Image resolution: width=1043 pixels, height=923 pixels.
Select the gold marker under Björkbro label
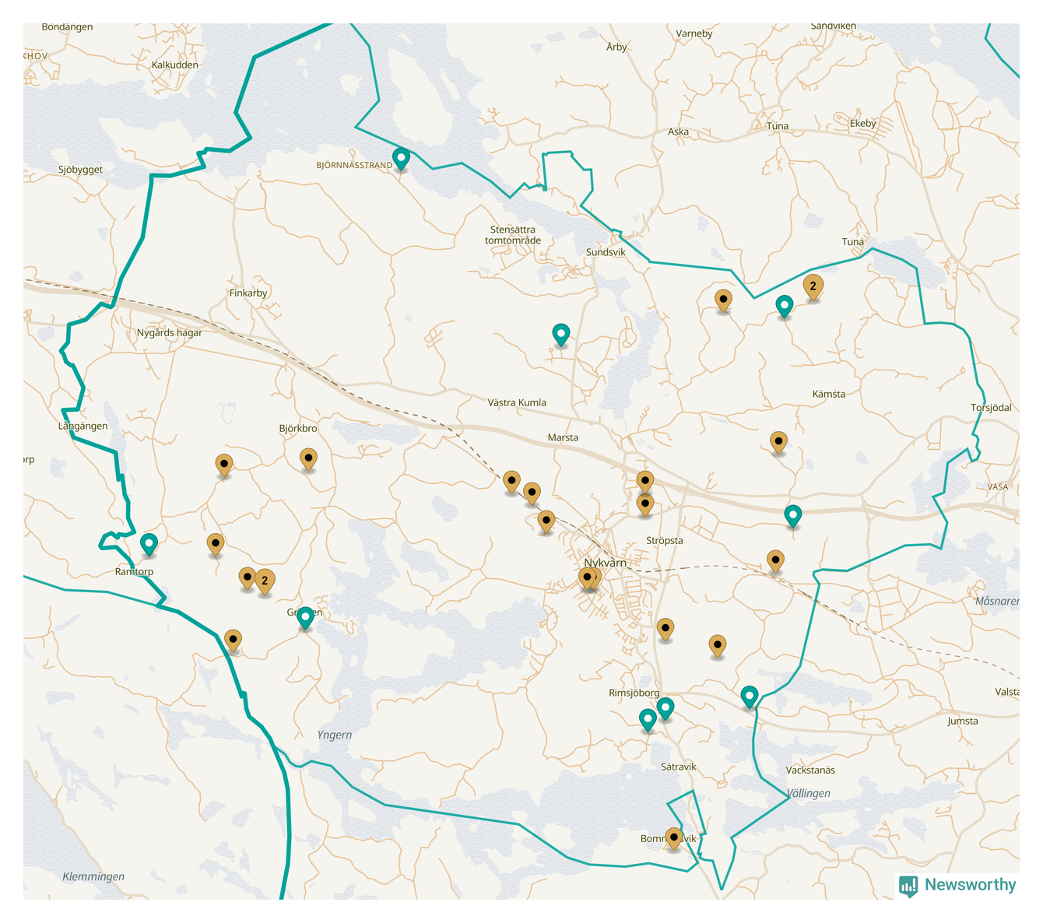tap(309, 458)
